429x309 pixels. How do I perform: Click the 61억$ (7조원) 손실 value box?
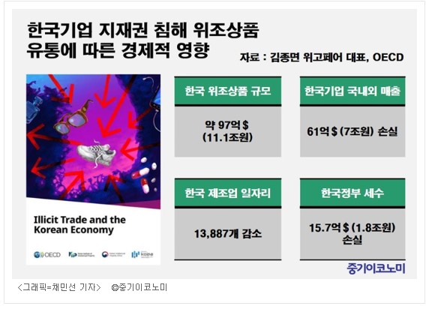pos(352,131)
